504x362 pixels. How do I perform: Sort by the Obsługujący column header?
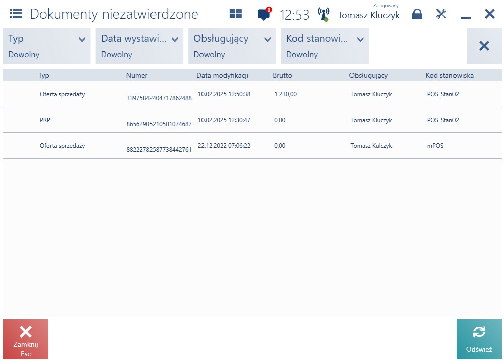tap(368, 76)
